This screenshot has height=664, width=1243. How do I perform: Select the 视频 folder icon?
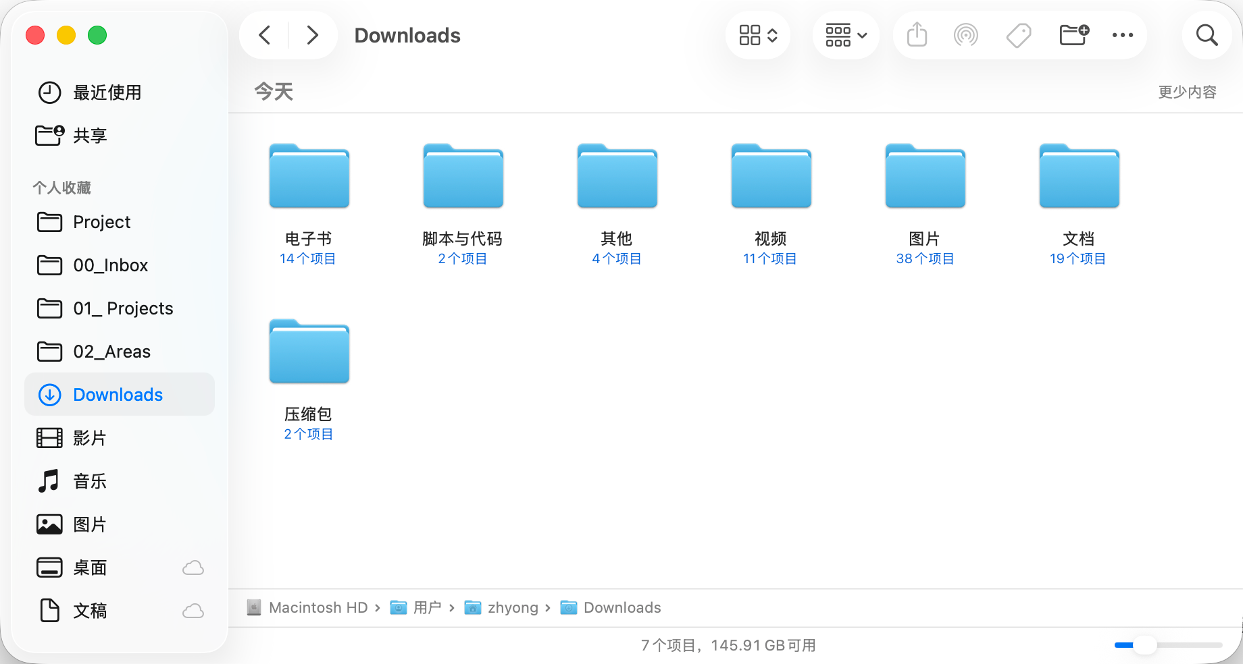771,175
